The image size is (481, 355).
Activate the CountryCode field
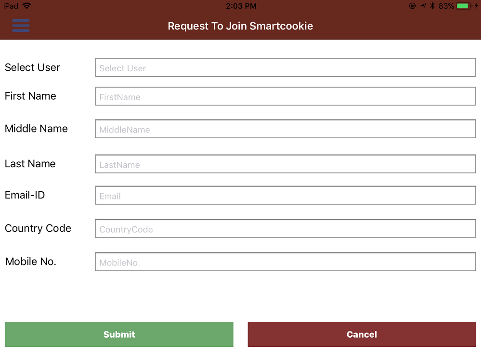click(x=285, y=229)
